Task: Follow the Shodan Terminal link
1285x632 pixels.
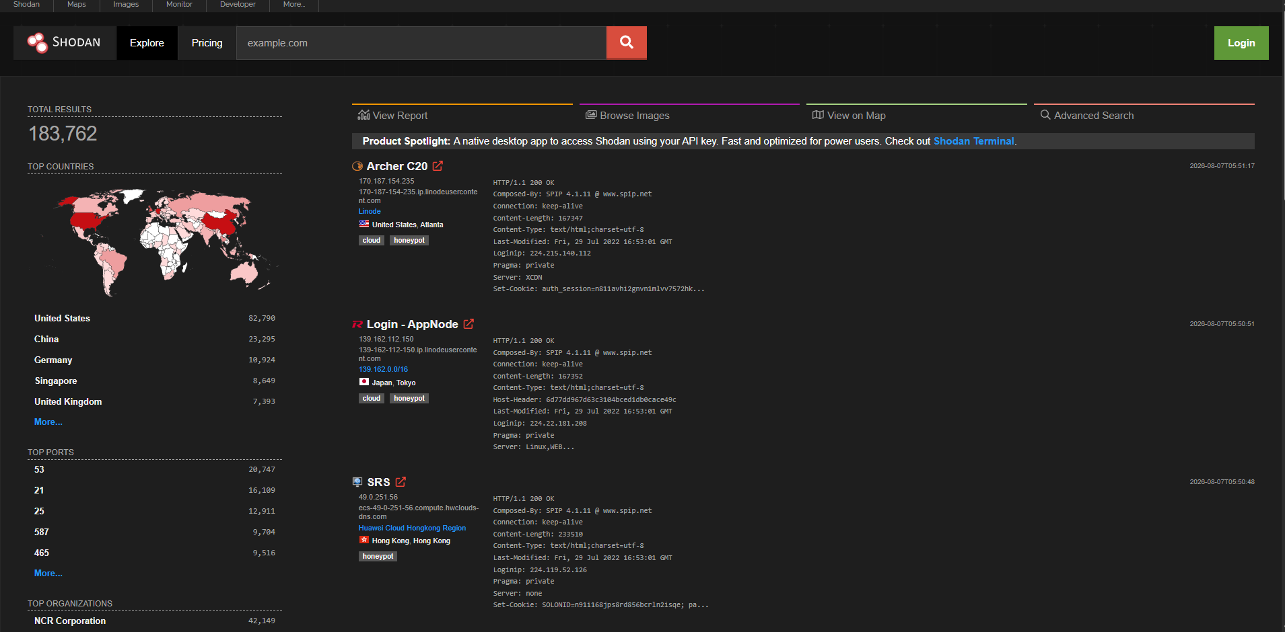Action: click(973, 141)
